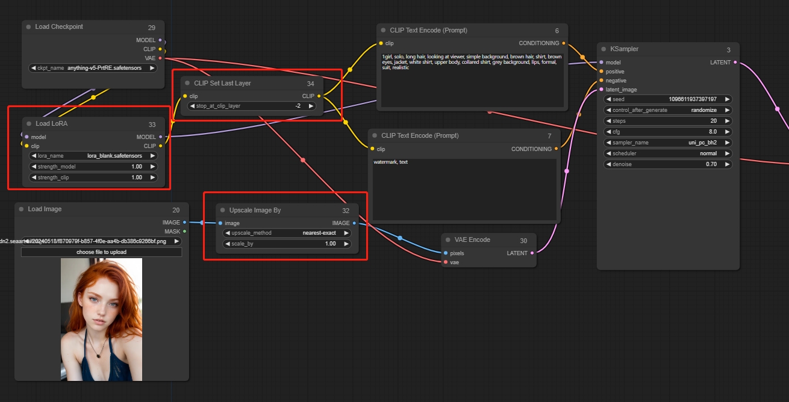
Task: Click the MASK output port on Load Image
Action: tap(184, 231)
